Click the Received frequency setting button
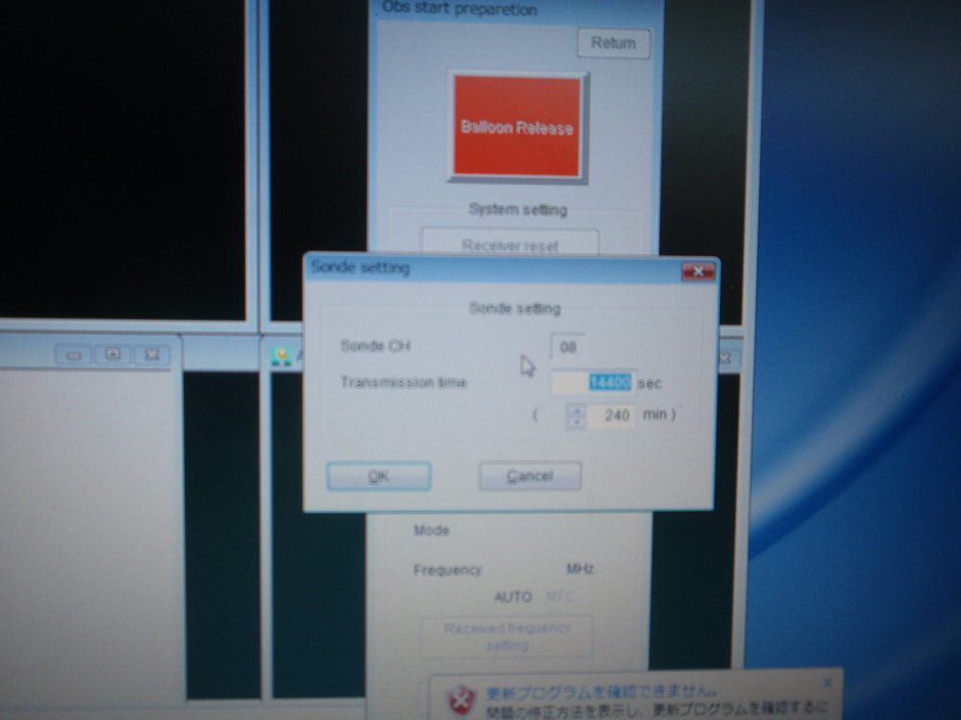 pos(506,636)
